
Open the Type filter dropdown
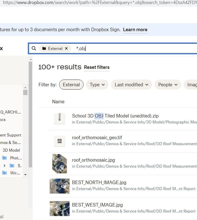point(97,85)
